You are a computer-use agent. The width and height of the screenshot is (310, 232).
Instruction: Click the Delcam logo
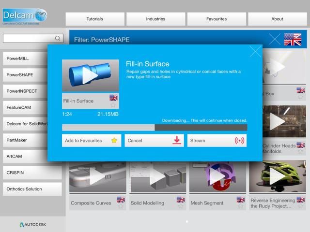tap(25, 16)
